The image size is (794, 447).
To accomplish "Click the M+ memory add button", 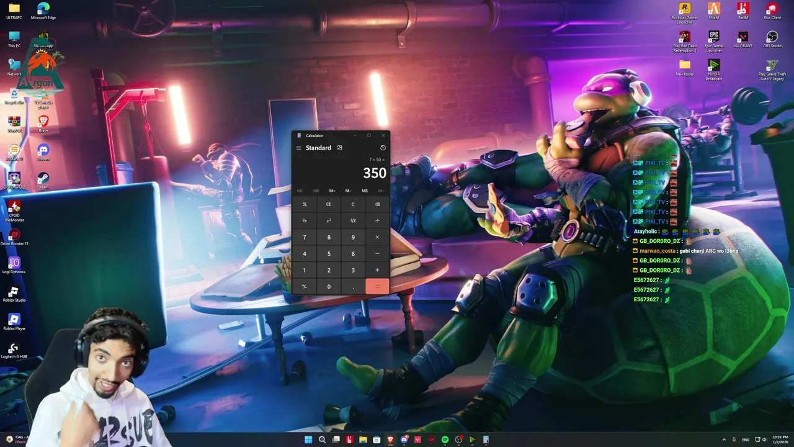I will point(332,191).
